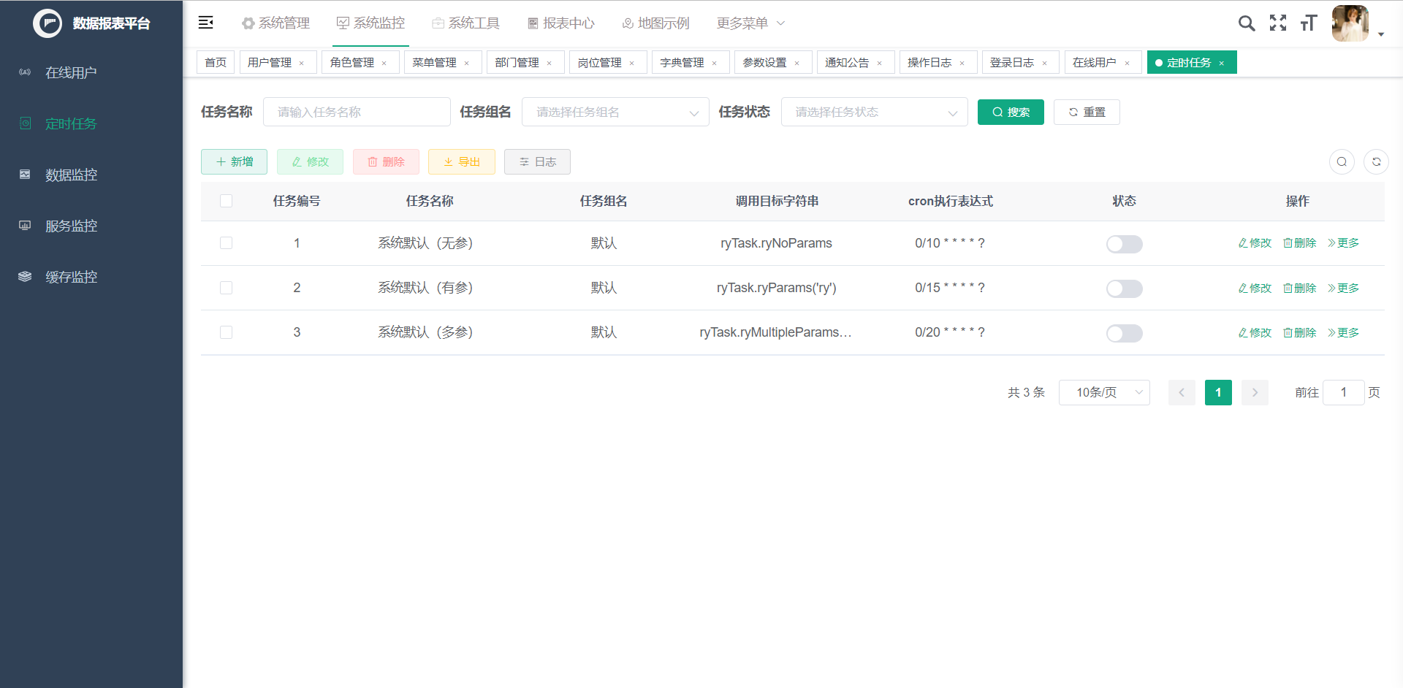
Task: Select 服务监控 in the sidebar
Action: 70,226
